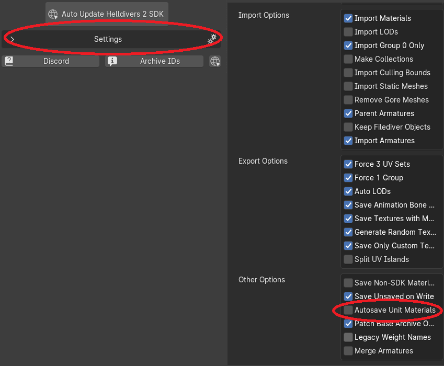Uncheck Import Materials
Viewport: 444px width, 366px height.
[348, 18]
